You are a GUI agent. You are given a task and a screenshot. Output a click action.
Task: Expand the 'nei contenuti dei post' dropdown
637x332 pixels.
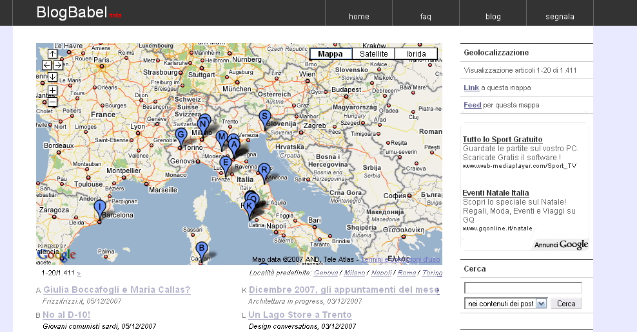tap(541, 303)
